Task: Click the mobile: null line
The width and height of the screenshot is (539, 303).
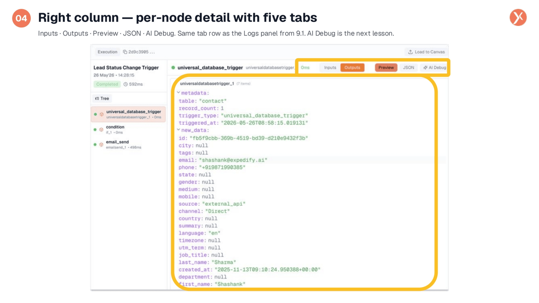Action: tap(196, 197)
